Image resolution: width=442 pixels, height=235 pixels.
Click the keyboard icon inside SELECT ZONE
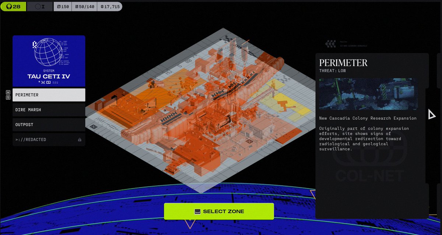click(197, 211)
